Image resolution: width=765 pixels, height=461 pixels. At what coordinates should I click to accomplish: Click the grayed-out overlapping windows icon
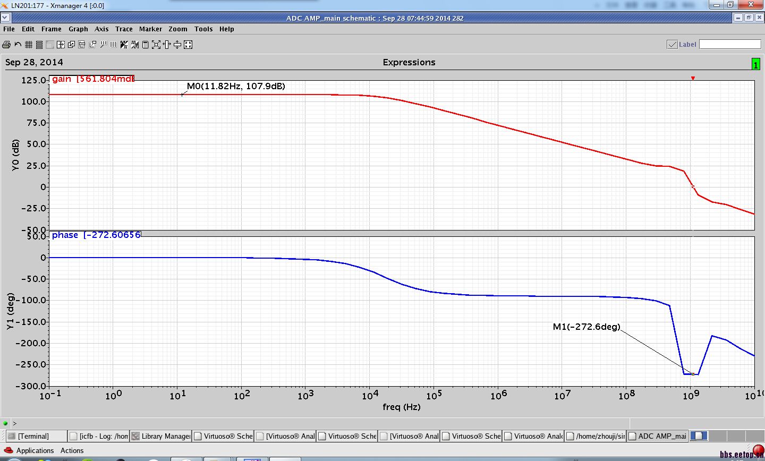point(50,45)
